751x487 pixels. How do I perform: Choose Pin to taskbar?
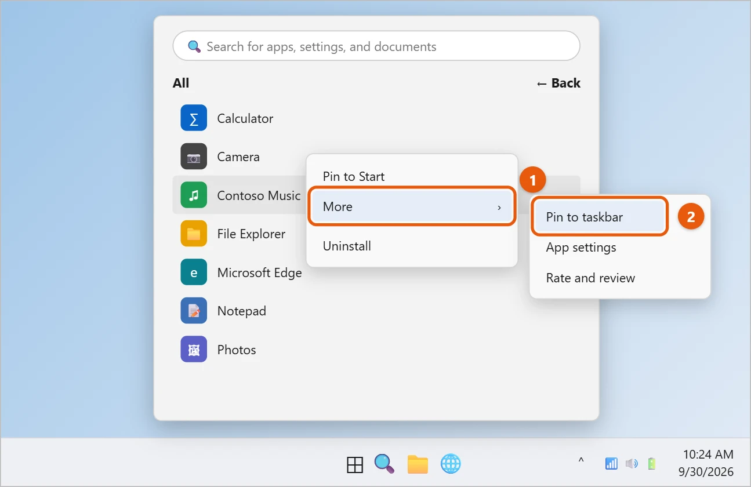599,217
